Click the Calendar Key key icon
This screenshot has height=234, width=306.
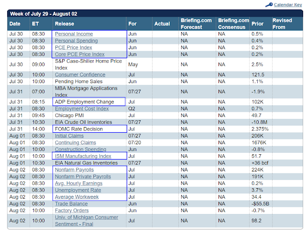tap(269, 5)
